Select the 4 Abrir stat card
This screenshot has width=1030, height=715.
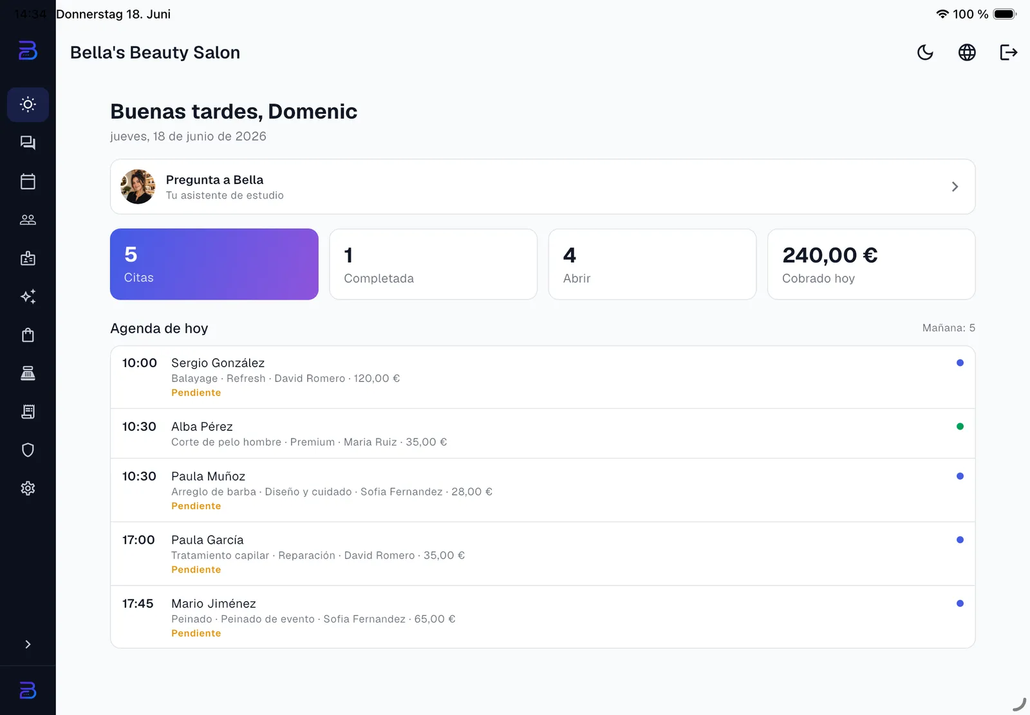tap(652, 264)
